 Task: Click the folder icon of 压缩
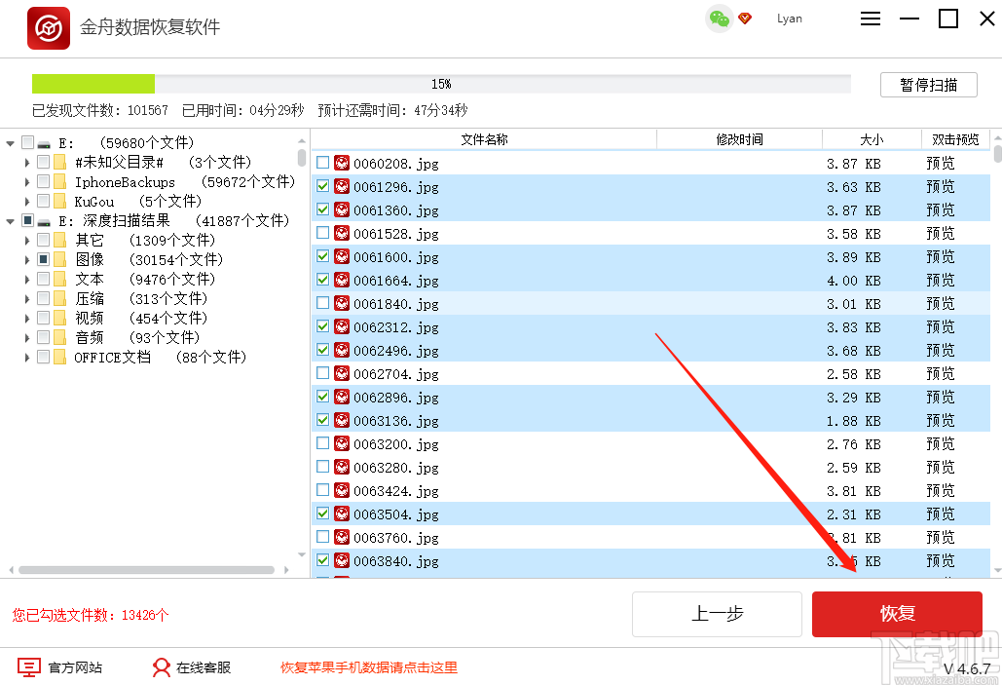[x=60, y=299]
